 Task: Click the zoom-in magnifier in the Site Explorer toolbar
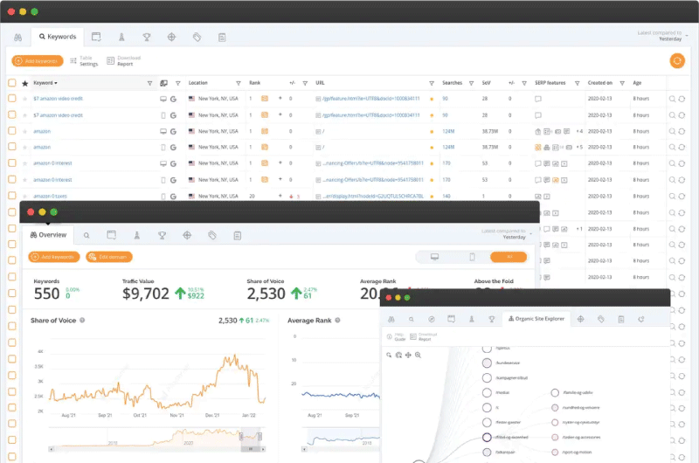pyautogui.click(x=418, y=356)
